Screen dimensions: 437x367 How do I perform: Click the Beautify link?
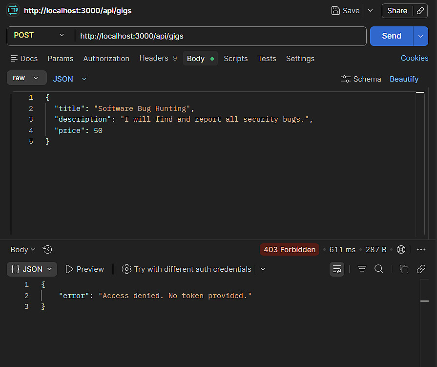coord(404,79)
